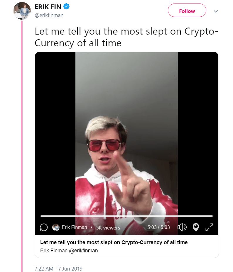Screen dimensions: 233x272
Task: Click the replay video icon
Action: click(x=44, y=227)
